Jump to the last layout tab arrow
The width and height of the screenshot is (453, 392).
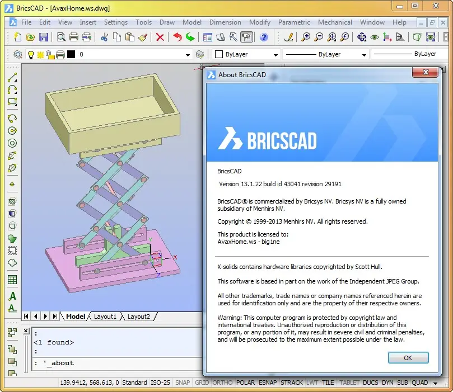[55, 316]
